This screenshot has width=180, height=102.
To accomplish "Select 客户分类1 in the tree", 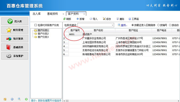I will (43, 30).
